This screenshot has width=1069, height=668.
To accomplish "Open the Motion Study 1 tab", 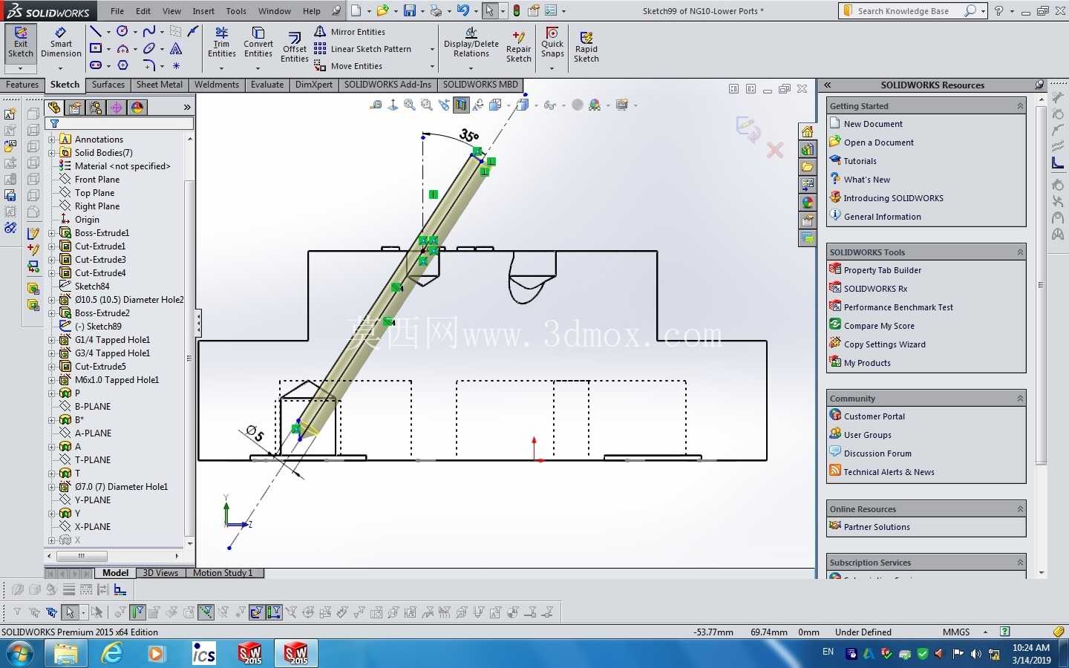I will tap(223, 573).
